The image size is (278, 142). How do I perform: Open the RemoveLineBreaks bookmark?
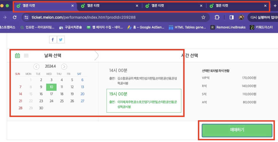pos(228,27)
